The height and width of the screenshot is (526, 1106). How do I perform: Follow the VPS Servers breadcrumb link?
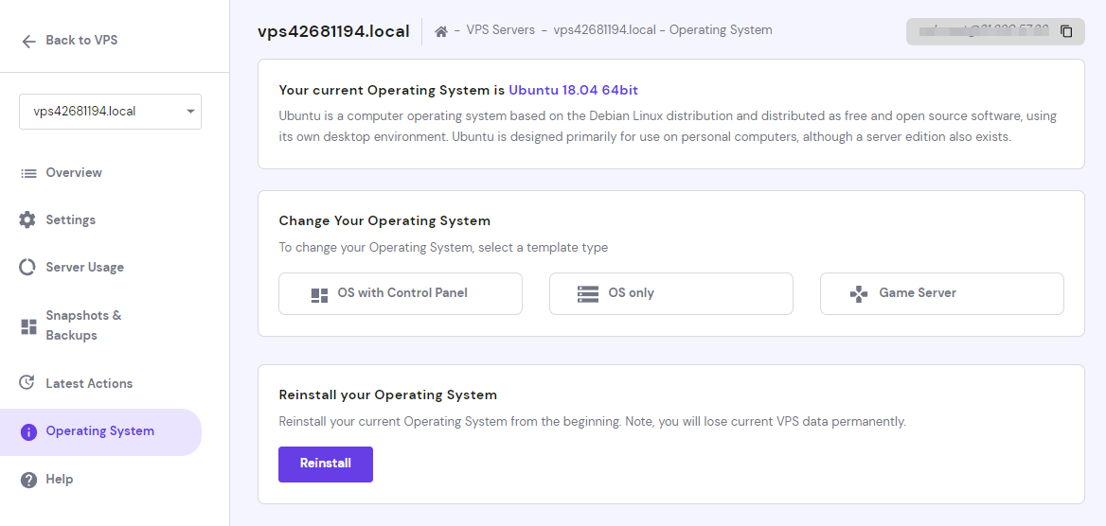pos(501,30)
